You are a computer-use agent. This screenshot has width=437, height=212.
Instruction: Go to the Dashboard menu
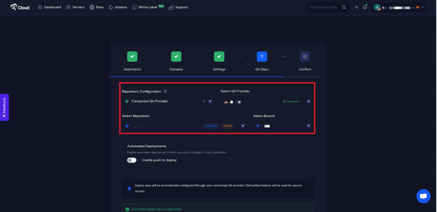(x=50, y=7)
